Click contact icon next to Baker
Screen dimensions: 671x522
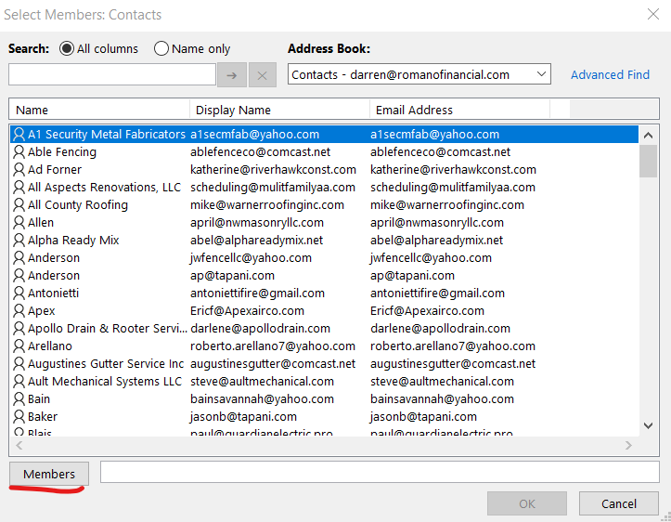coord(19,417)
